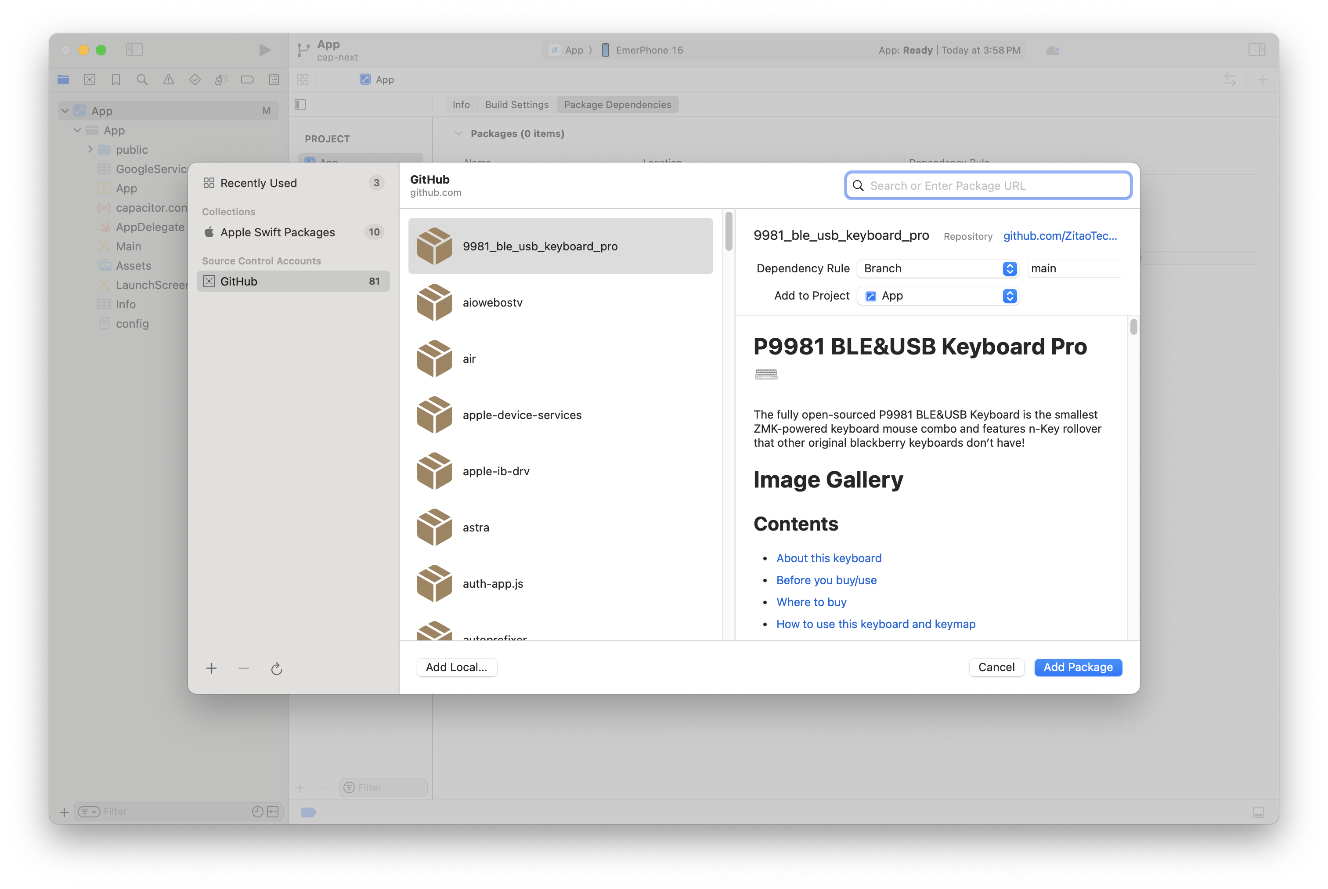Toggle the project targets list sidebar

301,105
